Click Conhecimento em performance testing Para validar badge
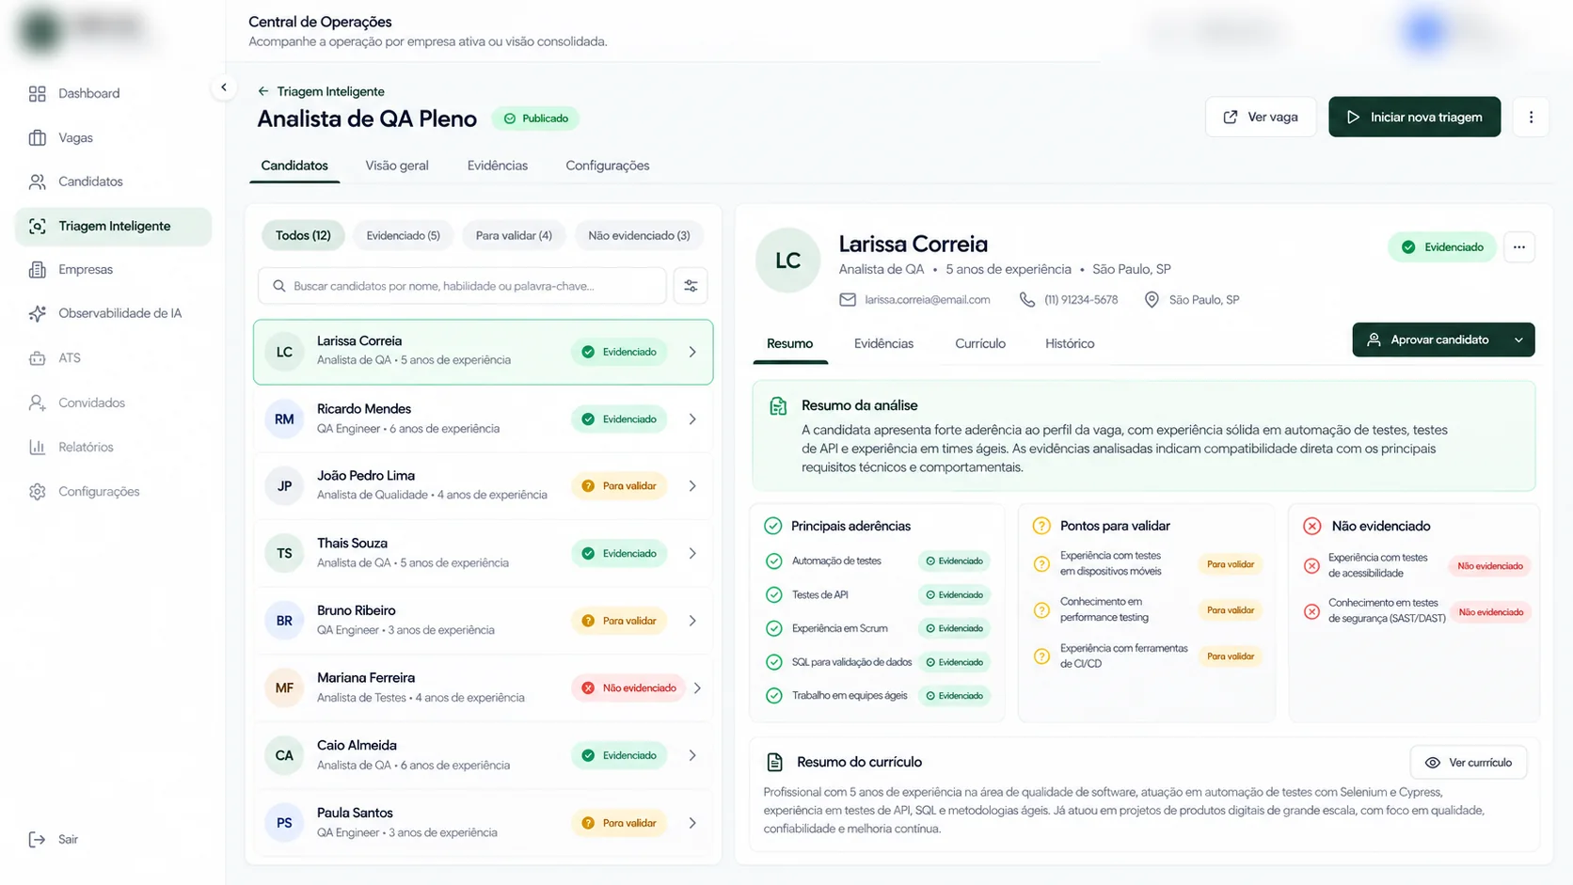This screenshot has height=885, width=1573. (1230, 610)
